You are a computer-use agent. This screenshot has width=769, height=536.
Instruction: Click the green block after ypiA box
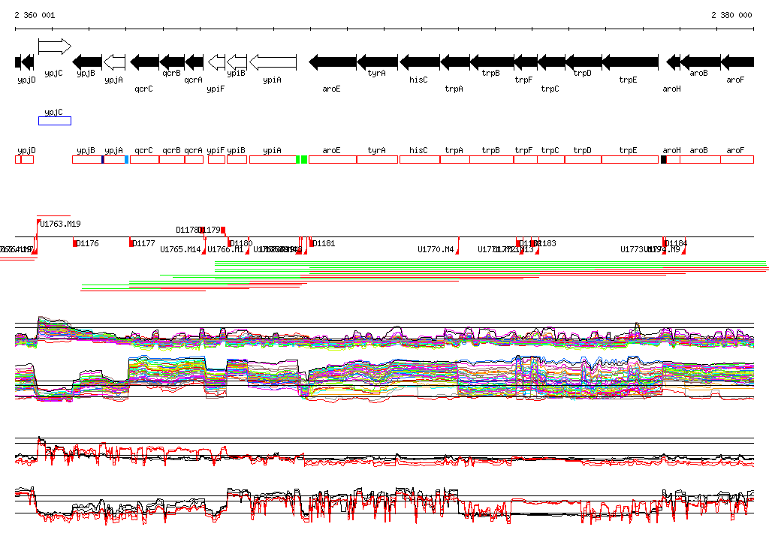click(301, 160)
